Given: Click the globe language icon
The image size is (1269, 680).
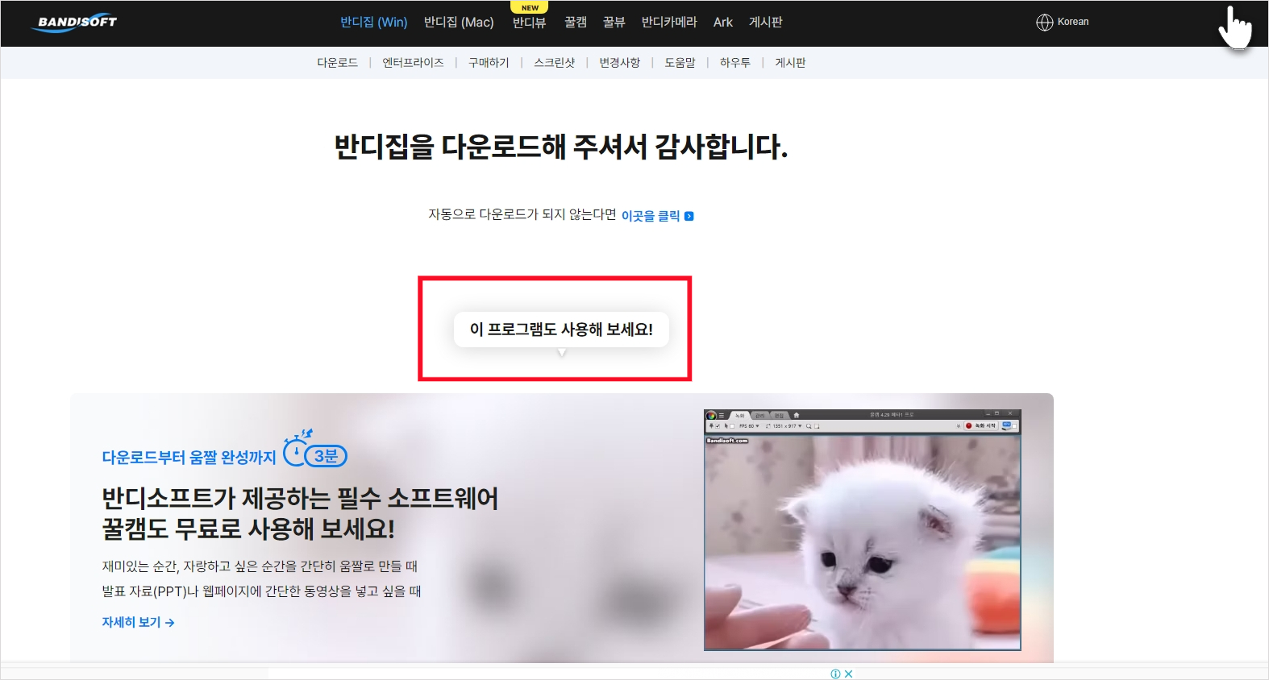Looking at the screenshot, I should (x=1045, y=23).
